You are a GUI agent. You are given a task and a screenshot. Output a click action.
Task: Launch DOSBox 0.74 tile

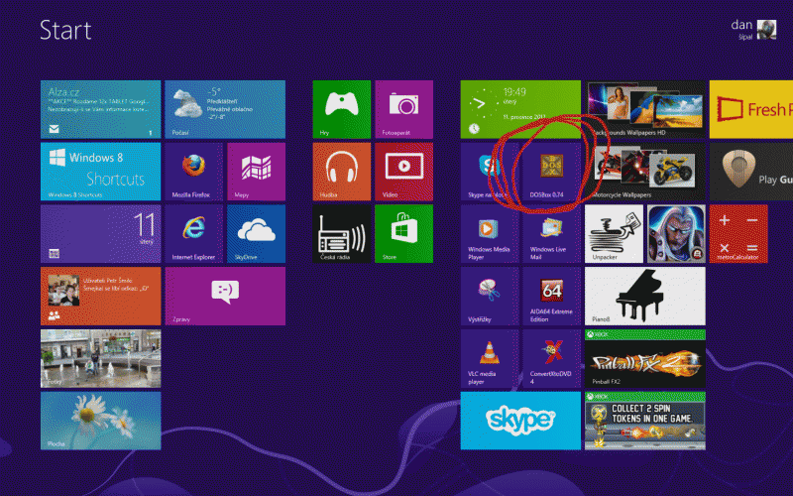click(x=551, y=172)
